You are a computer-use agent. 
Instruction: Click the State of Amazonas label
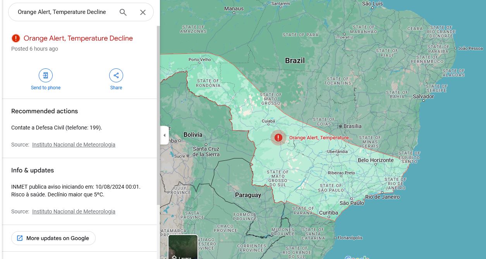[193, 29]
